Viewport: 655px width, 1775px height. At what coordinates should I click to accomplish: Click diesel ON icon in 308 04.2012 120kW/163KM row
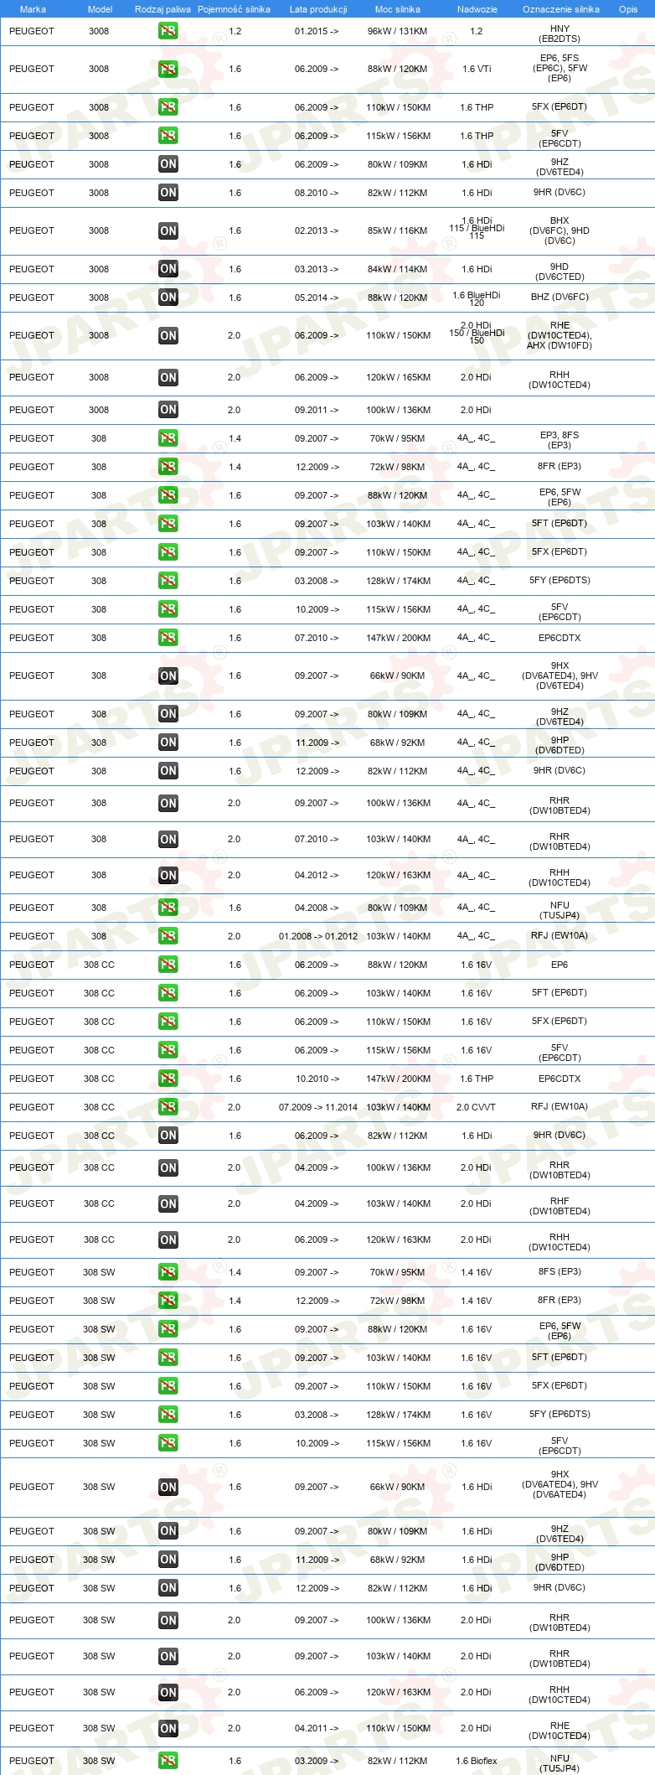[x=168, y=875]
